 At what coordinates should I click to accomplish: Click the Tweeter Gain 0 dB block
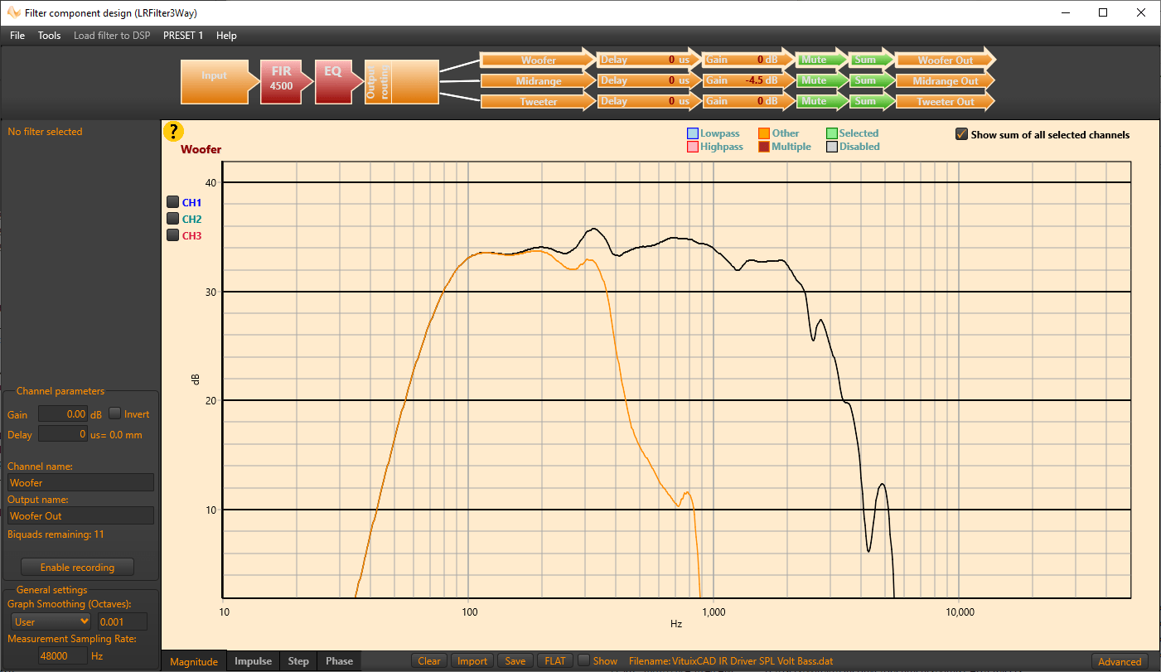coord(748,101)
